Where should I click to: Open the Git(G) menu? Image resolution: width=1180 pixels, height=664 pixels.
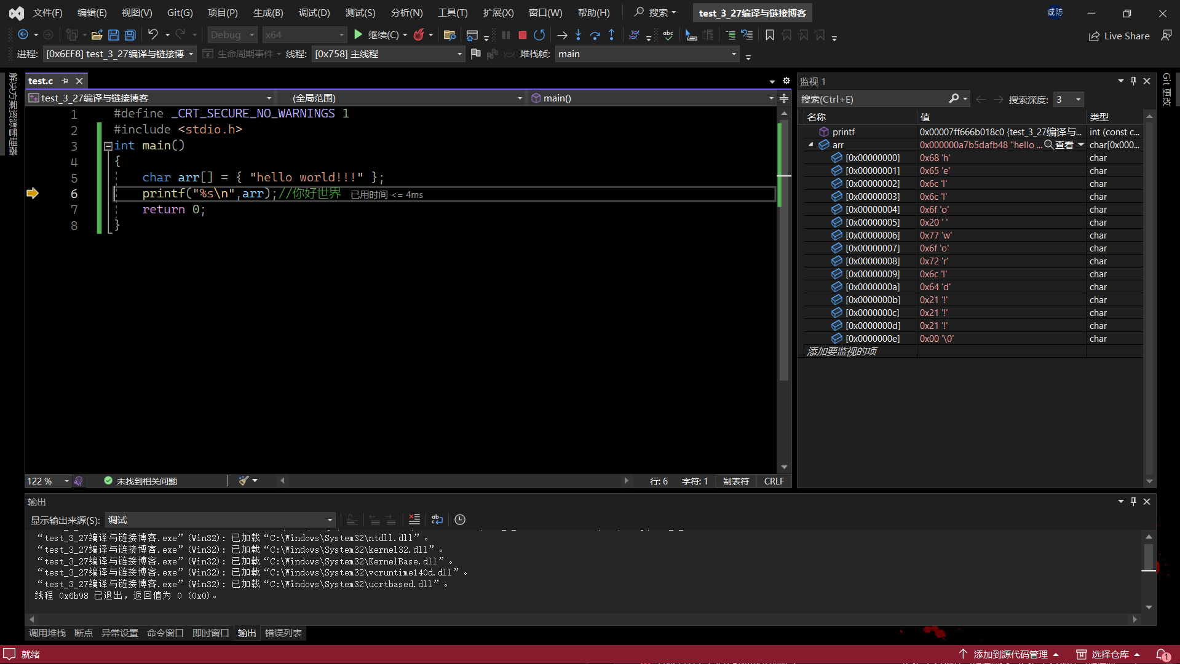click(180, 12)
